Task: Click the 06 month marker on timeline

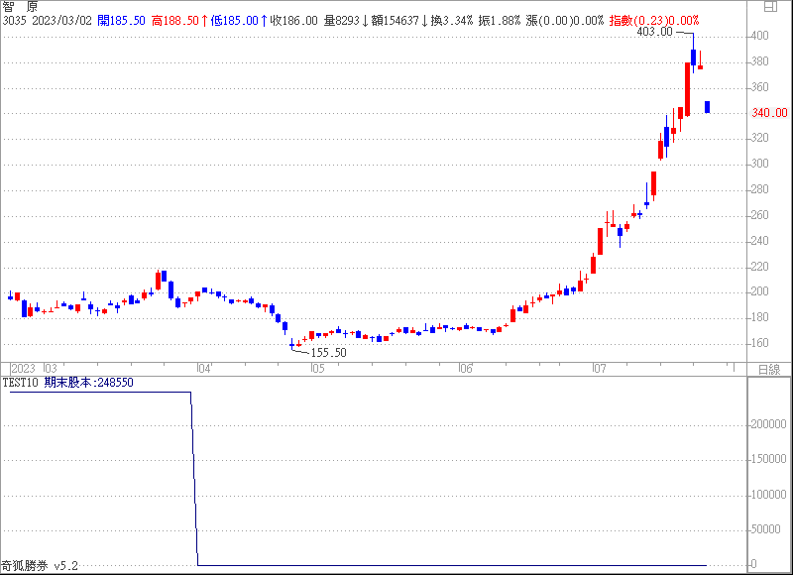Action: point(464,369)
